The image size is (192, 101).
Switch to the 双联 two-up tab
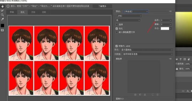33,12
